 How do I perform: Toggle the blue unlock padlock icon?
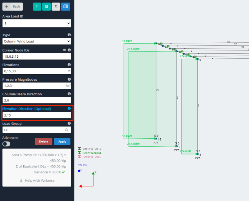pyautogui.click(x=80, y=170)
